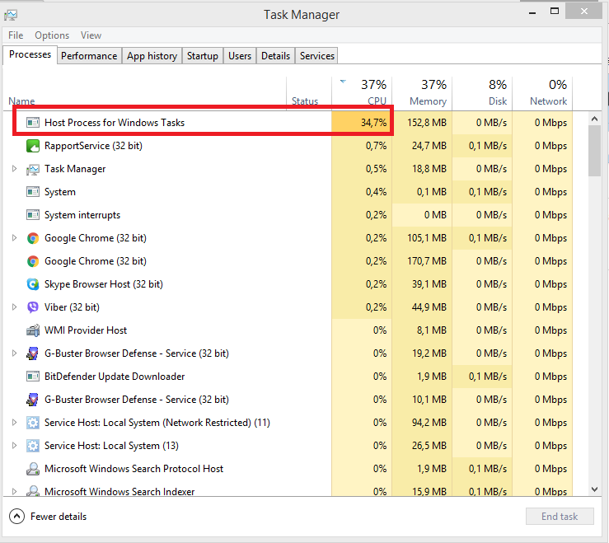
Task: Click the Service Host Local System (13) icon
Action: (x=33, y=446)
